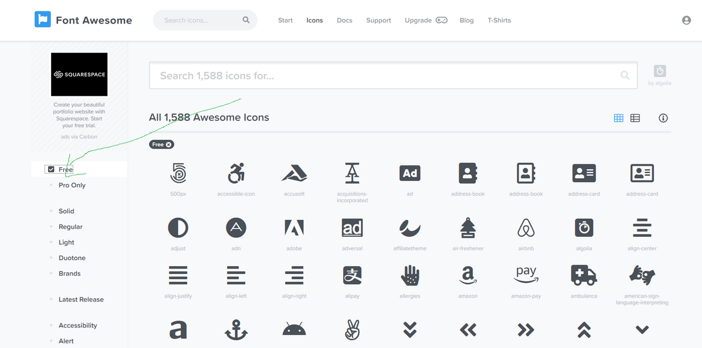Click the main search box magnifier icon

(625, 76)
